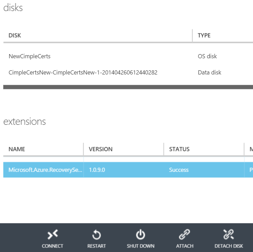Viewport: 253px width, 252px height.
Task: Click the OS disk type cell
Action: pos(207,56)
